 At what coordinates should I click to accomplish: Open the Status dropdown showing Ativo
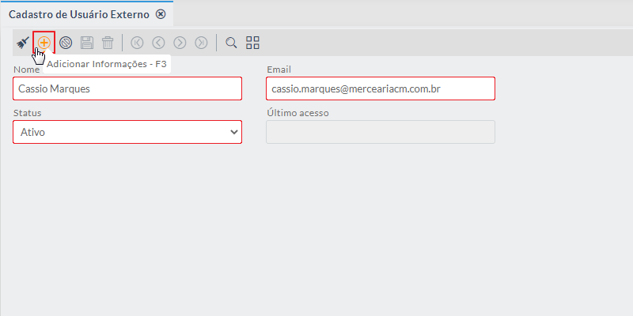127,132
